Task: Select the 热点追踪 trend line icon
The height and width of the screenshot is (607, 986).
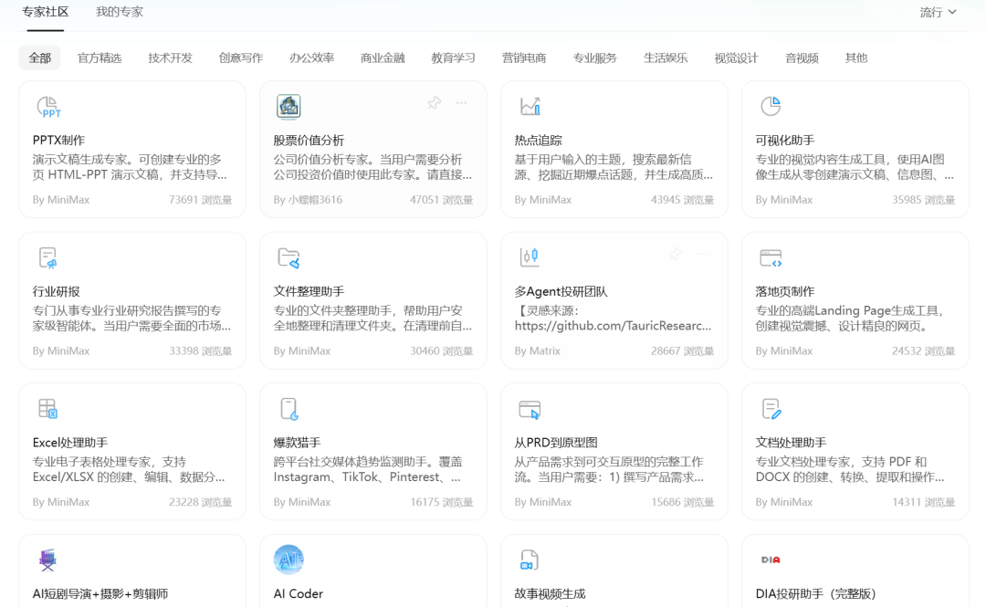Action: point(531,106)
